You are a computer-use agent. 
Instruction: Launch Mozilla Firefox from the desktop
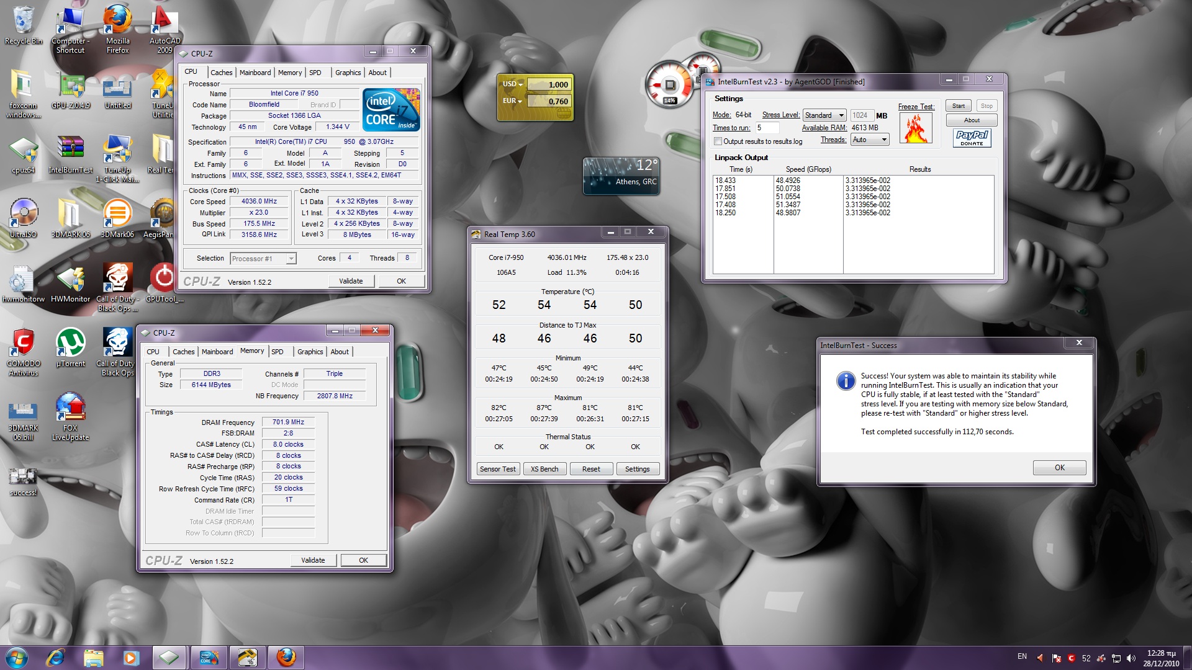[x=117, y=28]
